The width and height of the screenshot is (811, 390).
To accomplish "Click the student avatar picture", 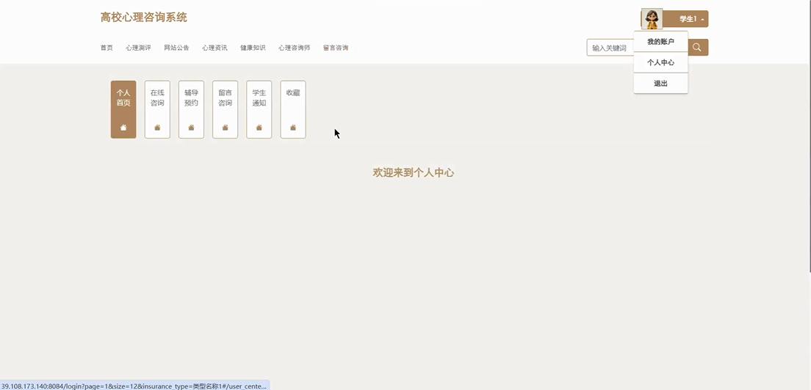I will pyautogui.click(x=651, y=19).
